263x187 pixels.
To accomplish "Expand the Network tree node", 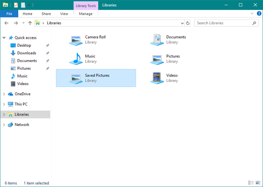I will 4,125.
